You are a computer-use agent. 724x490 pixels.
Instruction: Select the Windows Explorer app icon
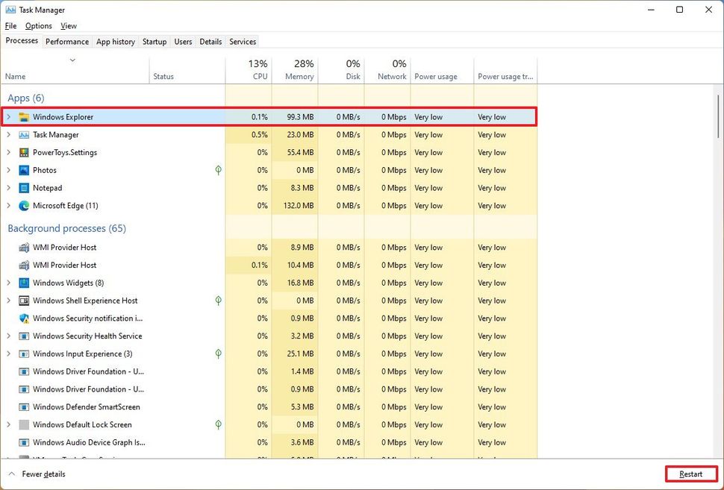click(x=25, y=117)
